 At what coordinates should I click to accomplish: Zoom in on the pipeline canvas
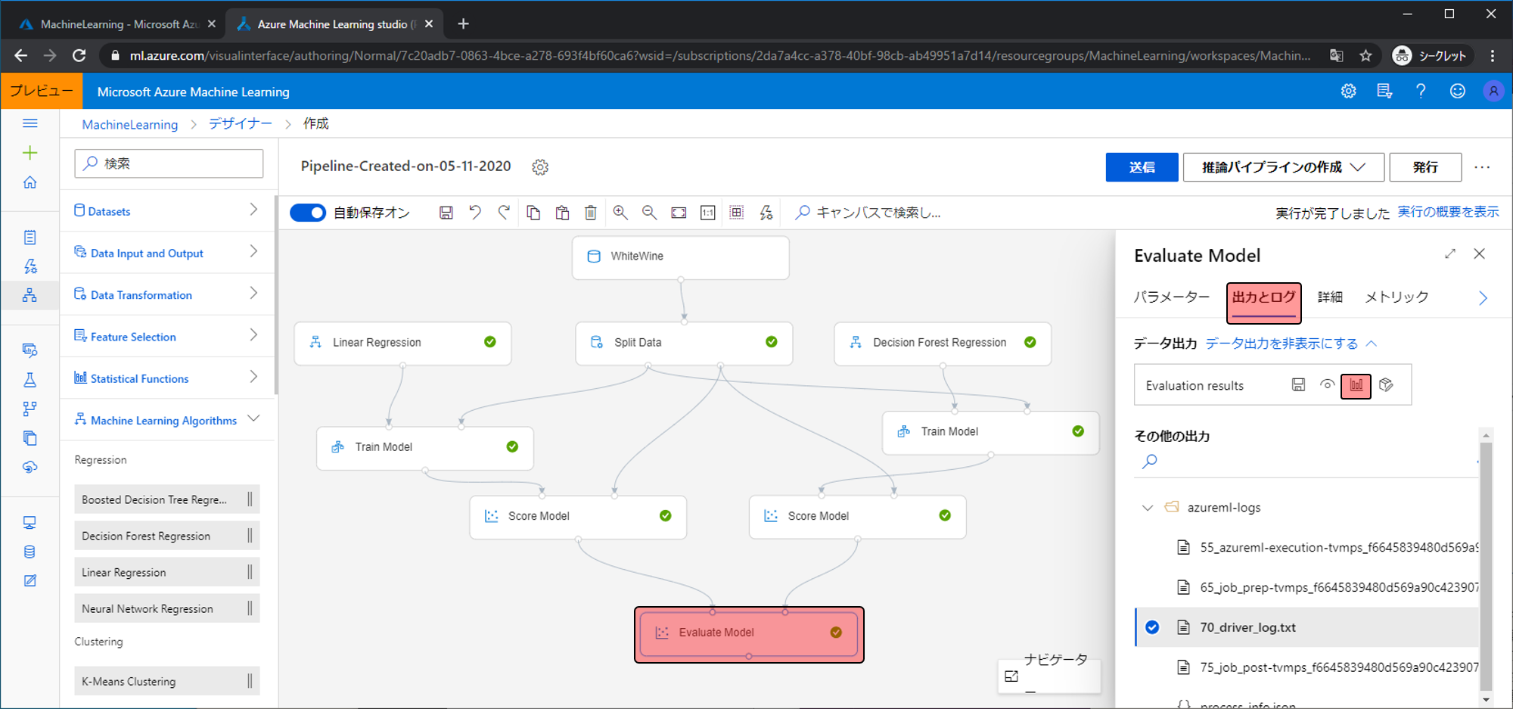click(620, 213)
